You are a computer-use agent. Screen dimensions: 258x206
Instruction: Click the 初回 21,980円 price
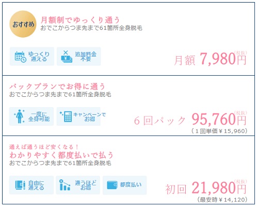tap(206, 188)
